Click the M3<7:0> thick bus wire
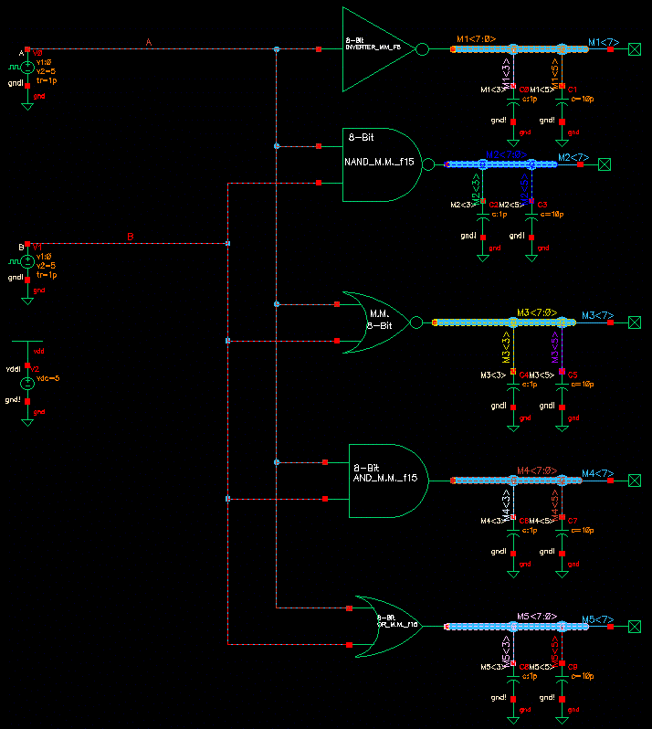 [x=504, y=322]
